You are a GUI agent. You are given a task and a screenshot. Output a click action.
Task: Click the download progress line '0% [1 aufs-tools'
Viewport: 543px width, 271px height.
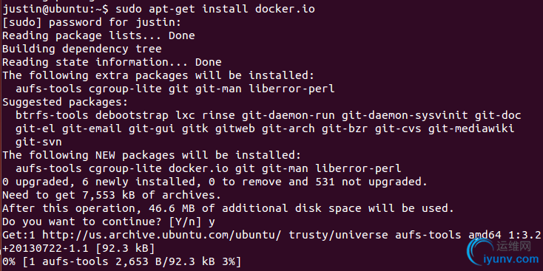tap(121, 261)
